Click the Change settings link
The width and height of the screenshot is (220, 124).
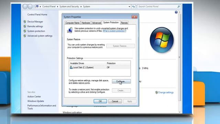point(166,92)
